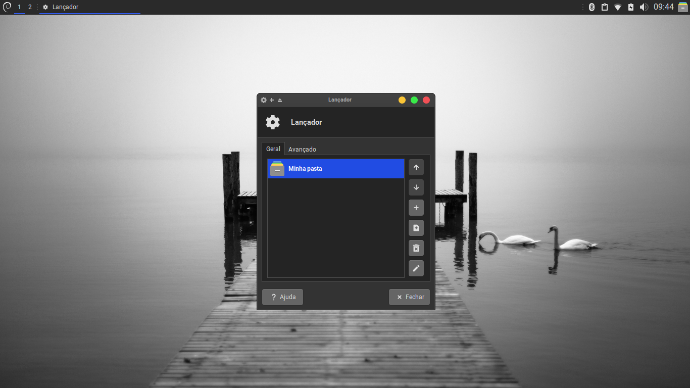Open the folder launcher icon in the panel
The image size is (690, 388).
[683, 7]
